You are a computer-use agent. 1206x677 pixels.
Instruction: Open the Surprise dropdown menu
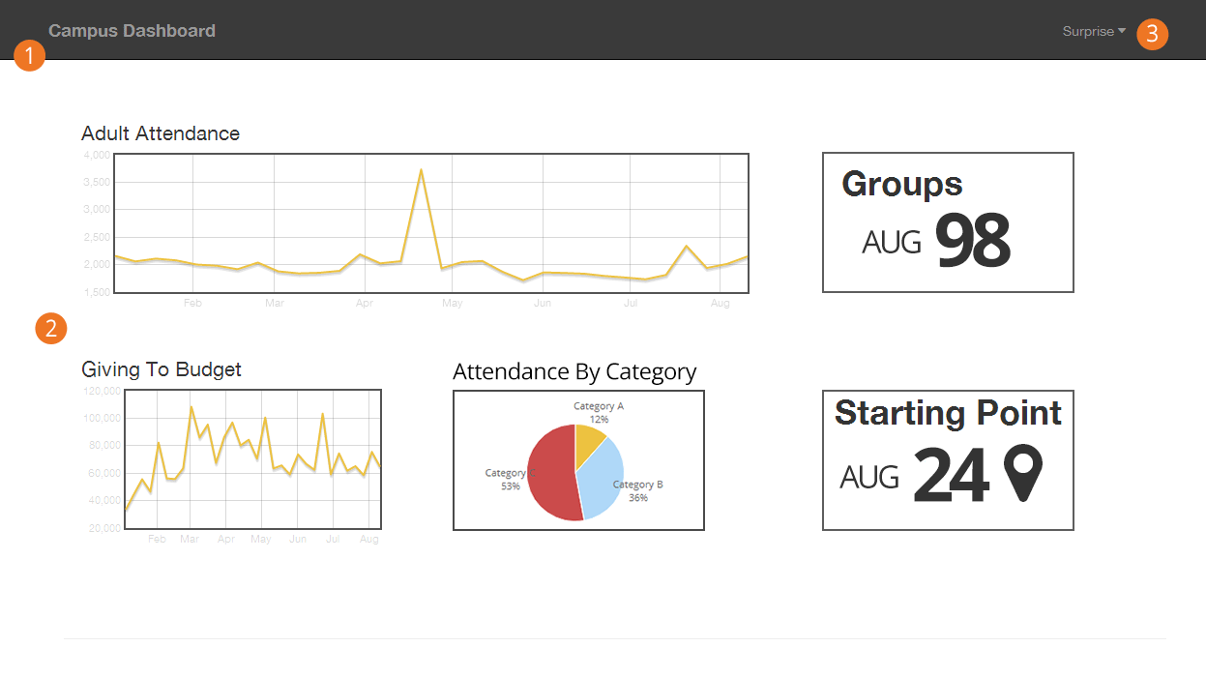[x=1094, y=31]
